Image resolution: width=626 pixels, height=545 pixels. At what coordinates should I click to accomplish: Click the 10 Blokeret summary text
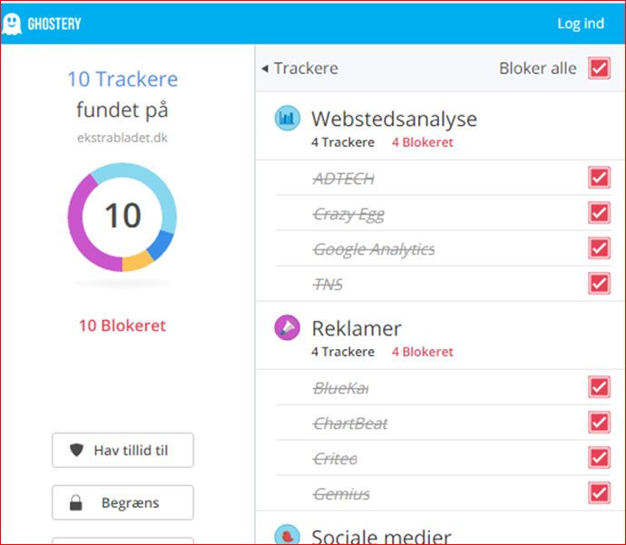point(122,326)
